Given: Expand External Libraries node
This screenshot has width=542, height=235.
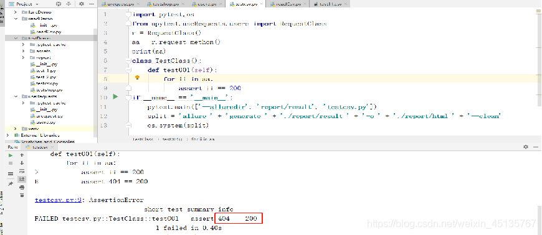Looking at the screenshot, I should [x=8, y=136].
